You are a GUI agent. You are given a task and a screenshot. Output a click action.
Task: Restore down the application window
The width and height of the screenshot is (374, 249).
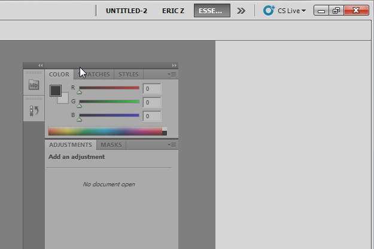(x=336, y=11)
